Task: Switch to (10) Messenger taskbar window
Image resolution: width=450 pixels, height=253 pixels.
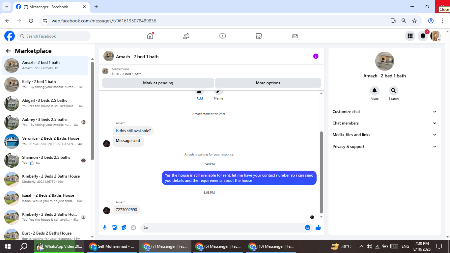Action: pos(271,246)
